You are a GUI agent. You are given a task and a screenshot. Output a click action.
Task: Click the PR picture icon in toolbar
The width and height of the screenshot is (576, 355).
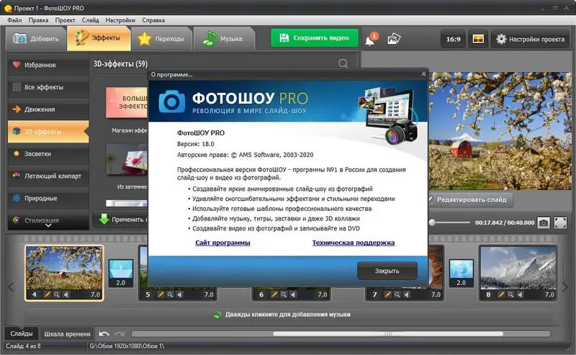click(x=393, y=39)
